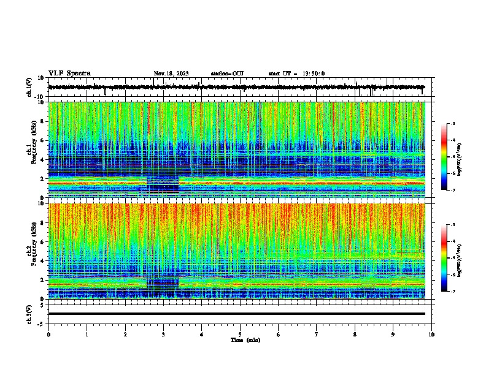
Task: Click the time axis tick label '5'
Action: pos(240,335)
